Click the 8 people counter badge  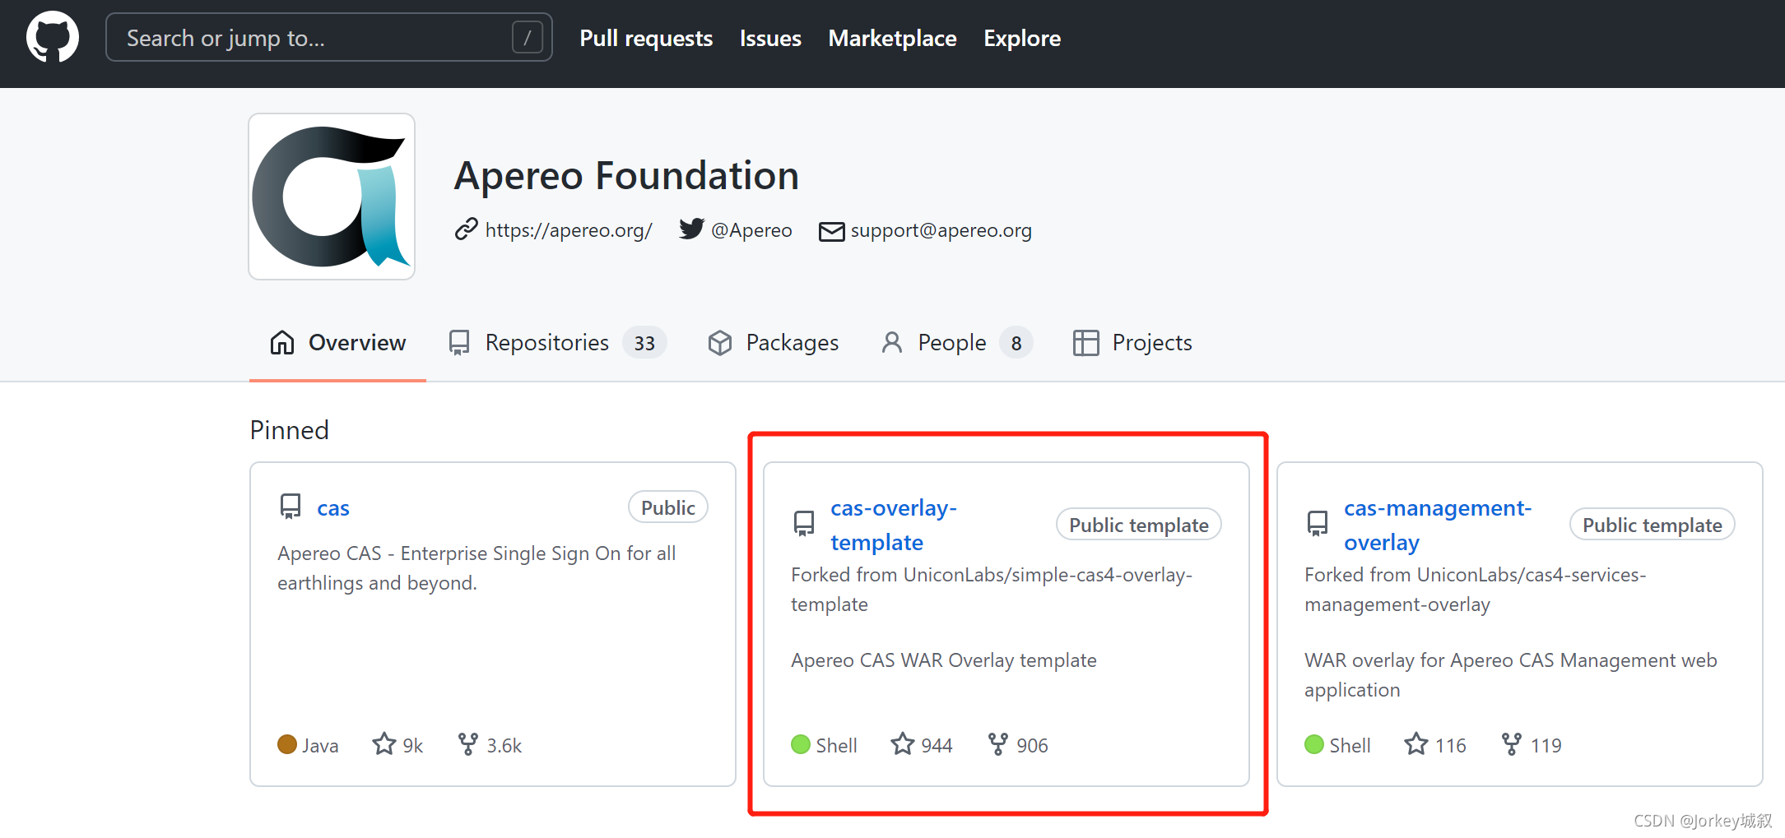point(1016,343)
